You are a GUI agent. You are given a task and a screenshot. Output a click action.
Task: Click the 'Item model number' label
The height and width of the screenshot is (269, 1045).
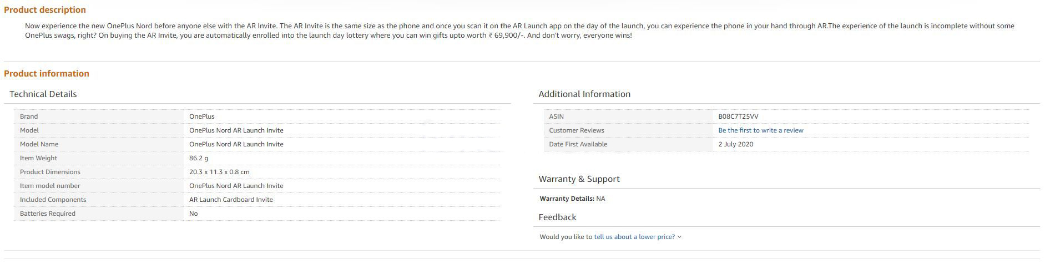[x=50, y=186]
